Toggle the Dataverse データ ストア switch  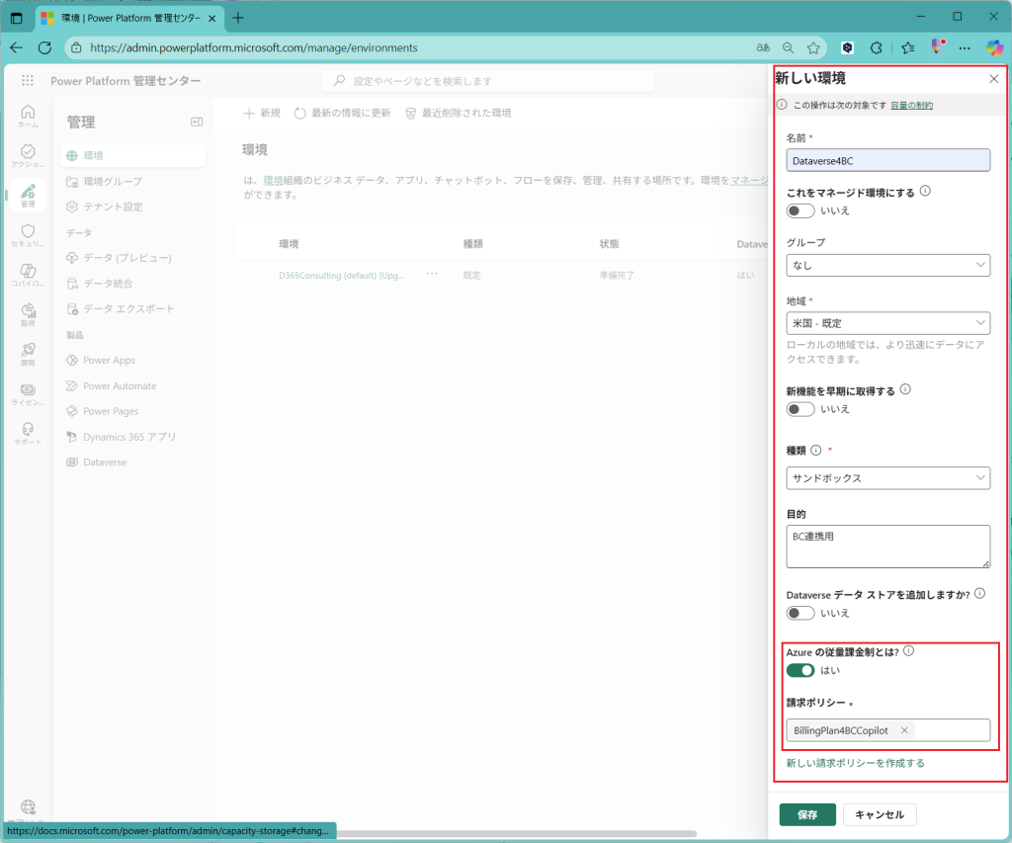tap(801, 613)
